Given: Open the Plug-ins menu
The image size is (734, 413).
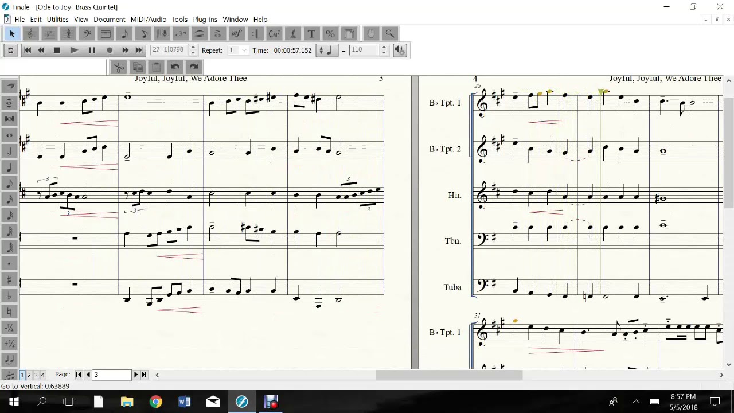Looking at the screenshot, I should point(205,20).
